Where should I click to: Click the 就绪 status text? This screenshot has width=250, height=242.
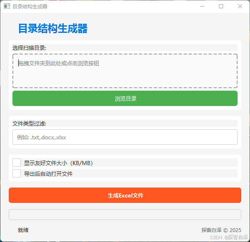(x=23, y=230)
